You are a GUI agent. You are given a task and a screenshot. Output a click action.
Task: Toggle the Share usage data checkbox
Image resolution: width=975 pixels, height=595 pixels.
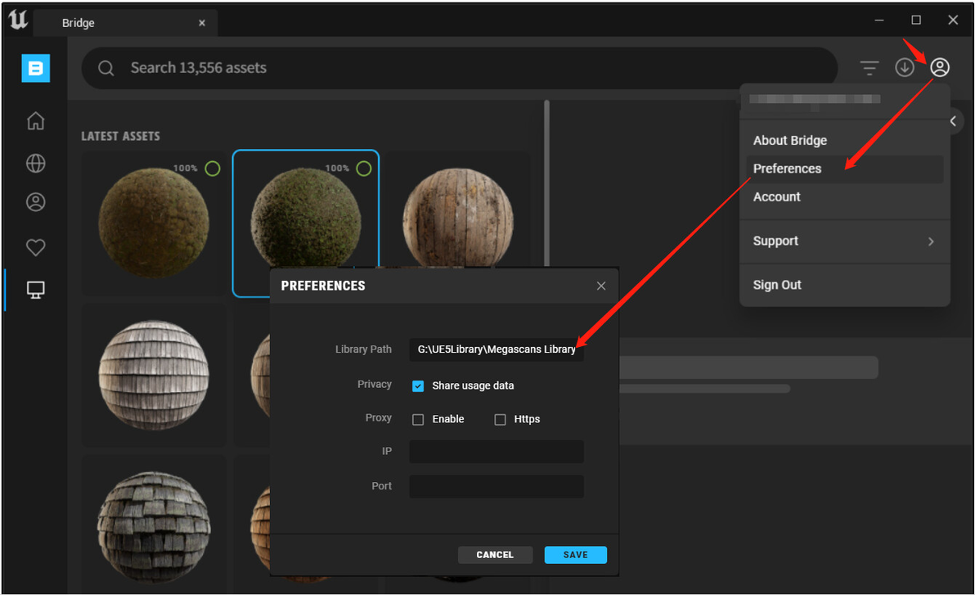(418, 385)
